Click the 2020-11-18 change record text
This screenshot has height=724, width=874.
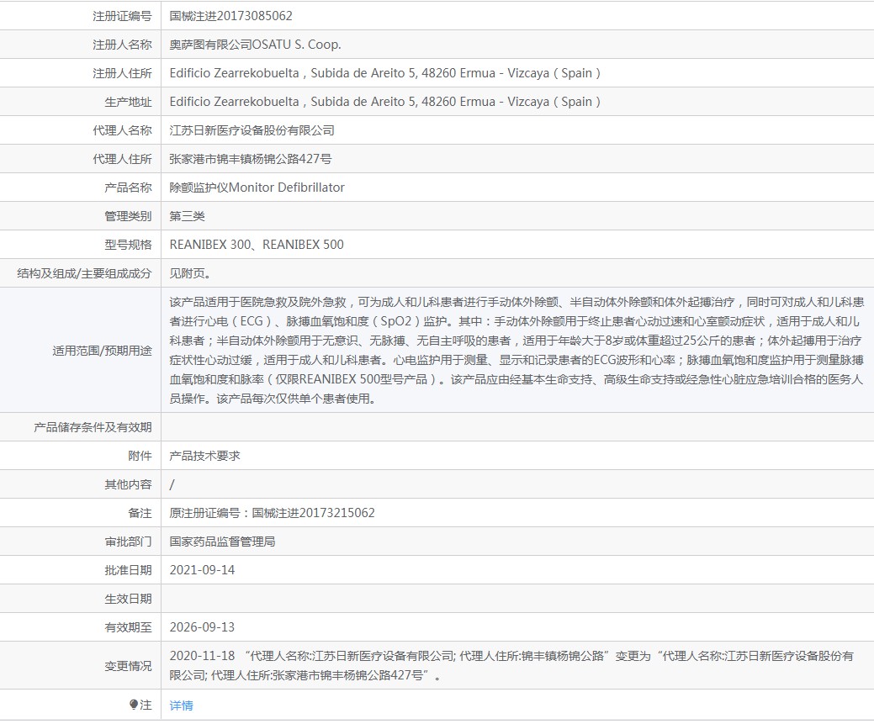(x=511, y=665)
